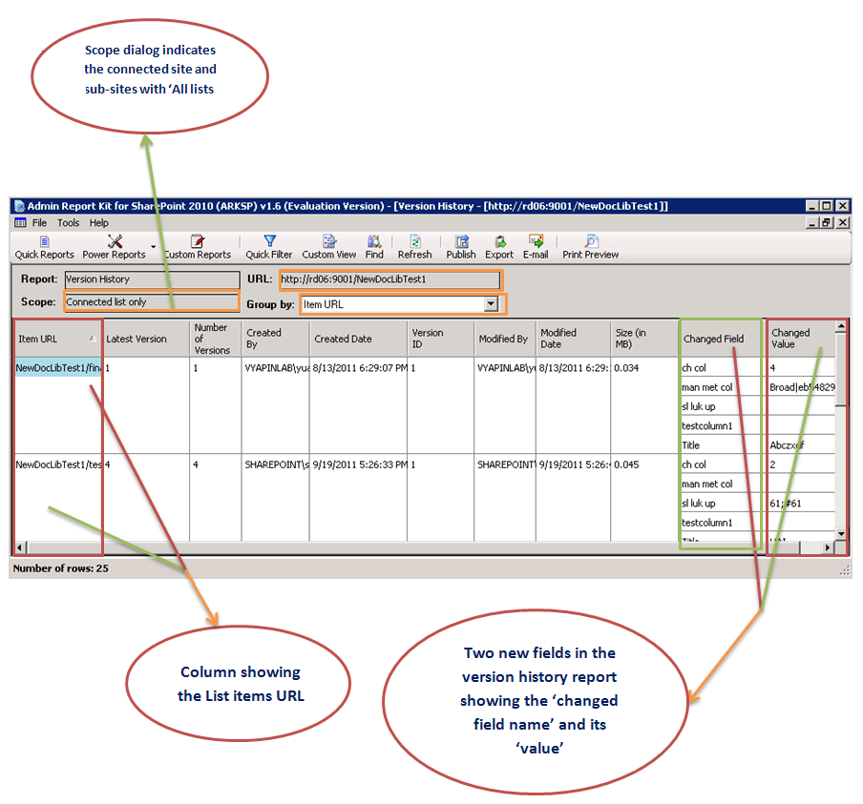Image resolution: width=863 pixels, height=804 pixels.
Task: Select the NewDocLibTest1/tes item URL cell
Action: click(x=58, y=464)
